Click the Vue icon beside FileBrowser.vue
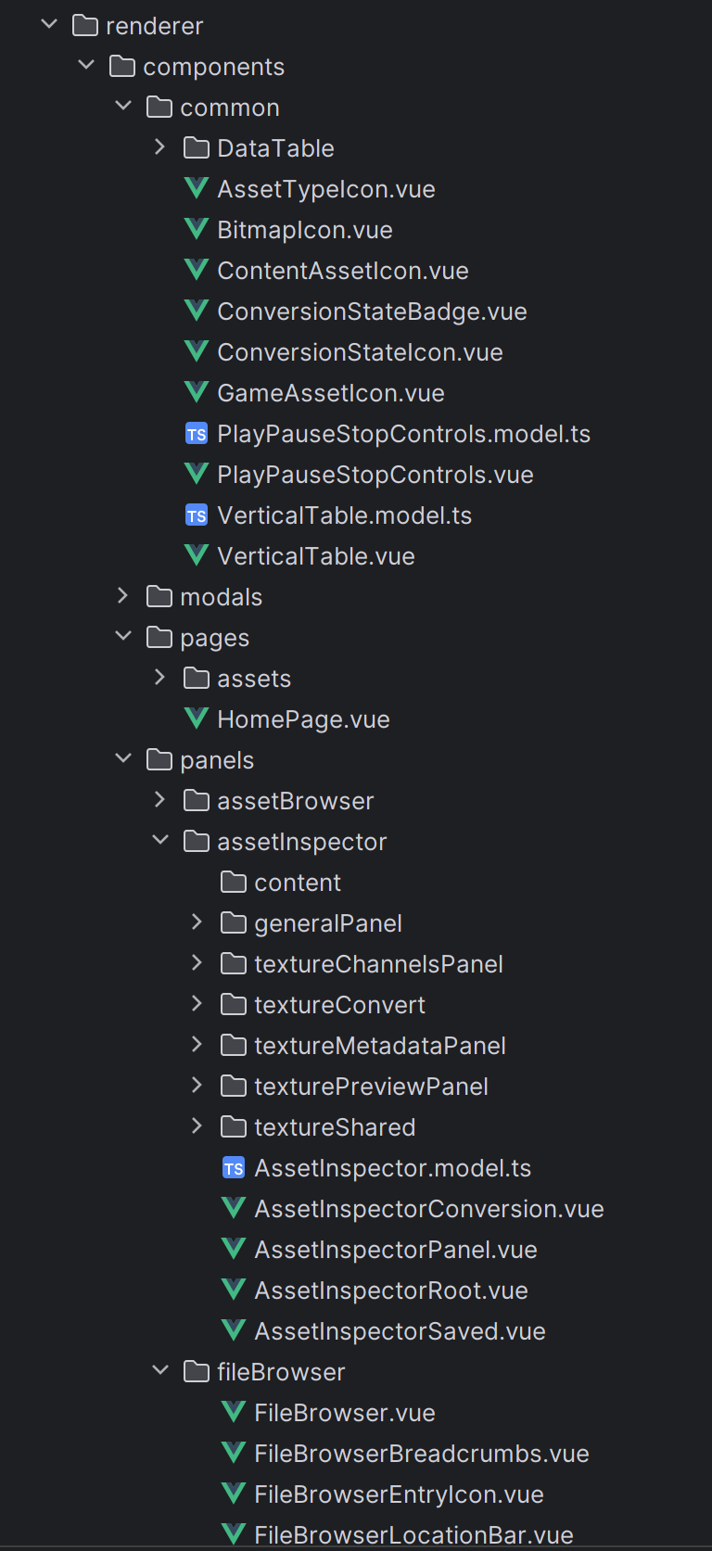This screenshot has width=712, height=1551. pos(234,1412)
